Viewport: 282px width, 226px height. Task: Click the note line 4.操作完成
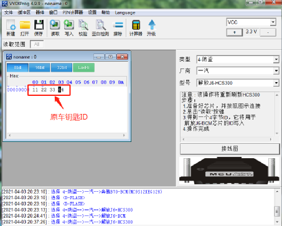(196, 129)
